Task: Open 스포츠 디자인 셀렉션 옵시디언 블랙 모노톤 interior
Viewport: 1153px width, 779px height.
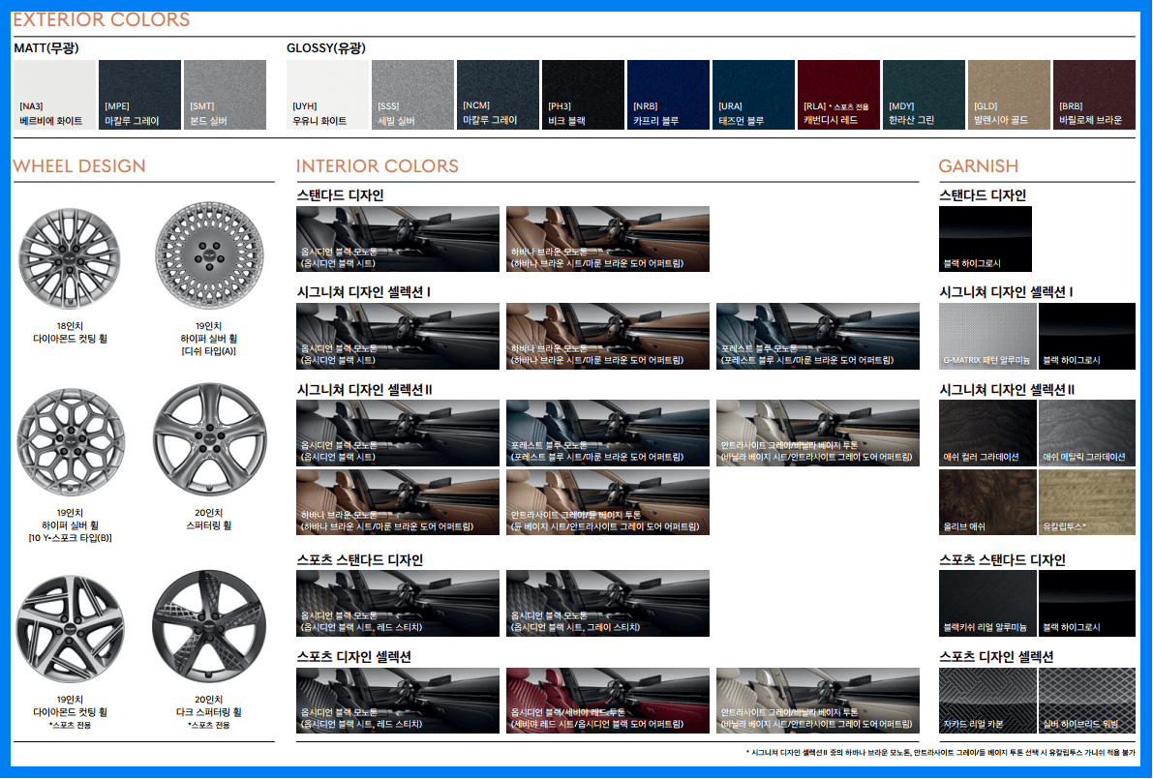Action: pyautogui.click(x=398, y=701)
